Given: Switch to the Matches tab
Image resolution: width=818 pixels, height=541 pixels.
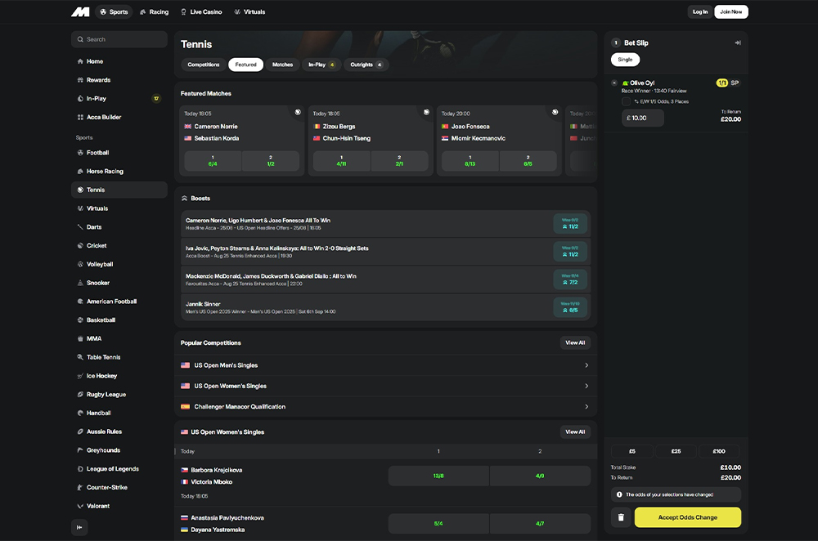Looking at the screenshot, I should pyautogui.click(x=282, y=65).
